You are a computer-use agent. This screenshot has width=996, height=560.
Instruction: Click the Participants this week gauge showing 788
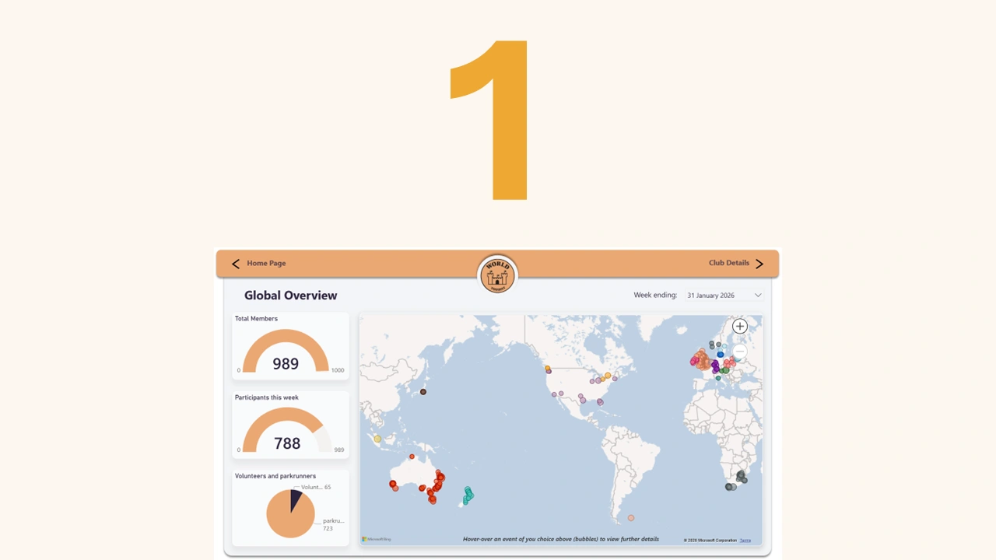click(286, 433)
